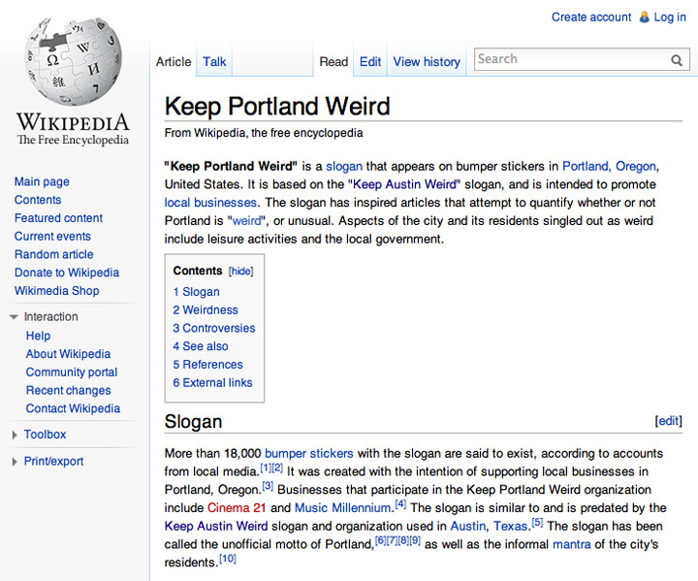Viewport: 698px width, 581px height.
Task: Open Contact Wikipedia
Action: [x=73, y=408]
